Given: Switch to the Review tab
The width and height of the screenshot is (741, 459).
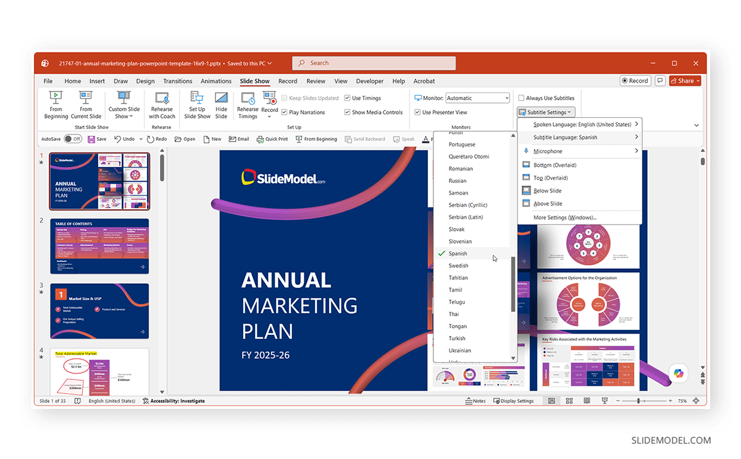Looking at the screenshot, I should click(316, 81).
